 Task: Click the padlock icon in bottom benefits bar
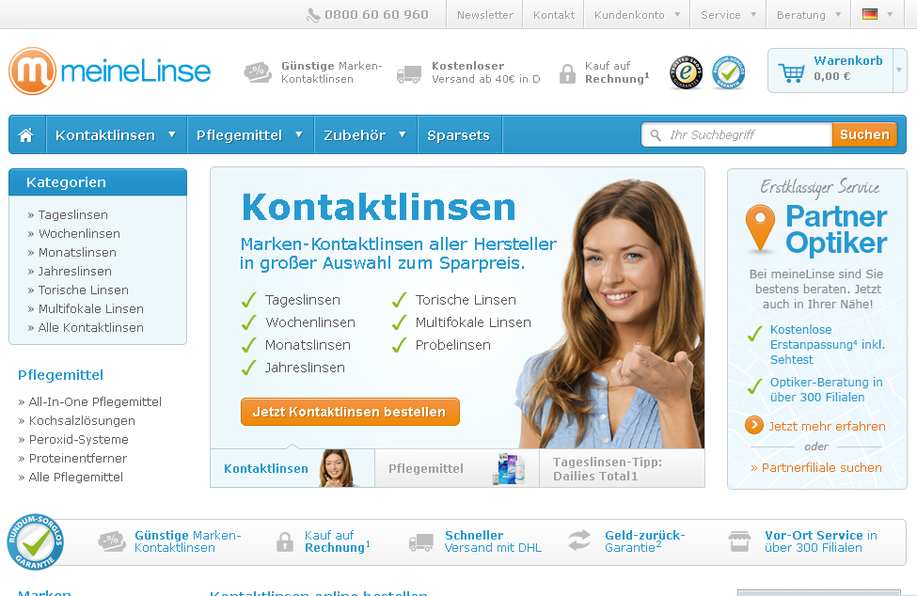pyautogui.click(x=284, y=541)
